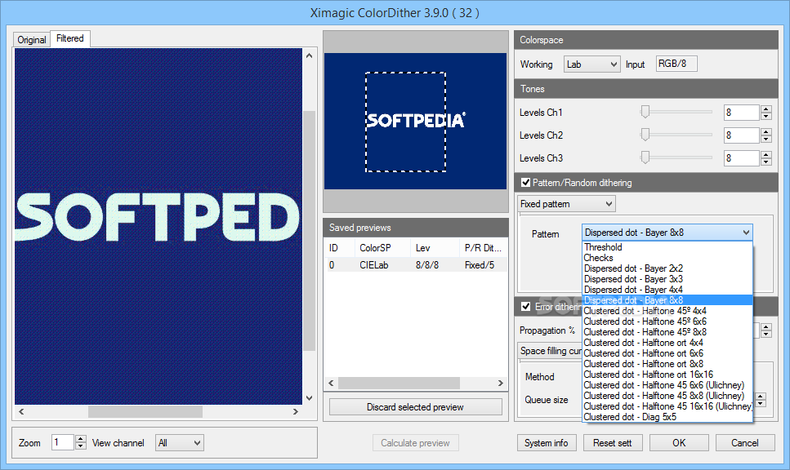The width and height of the screenshot is (790, 470).
Task: Click filtered preview scroll down arrow
Action: [310, 398]
